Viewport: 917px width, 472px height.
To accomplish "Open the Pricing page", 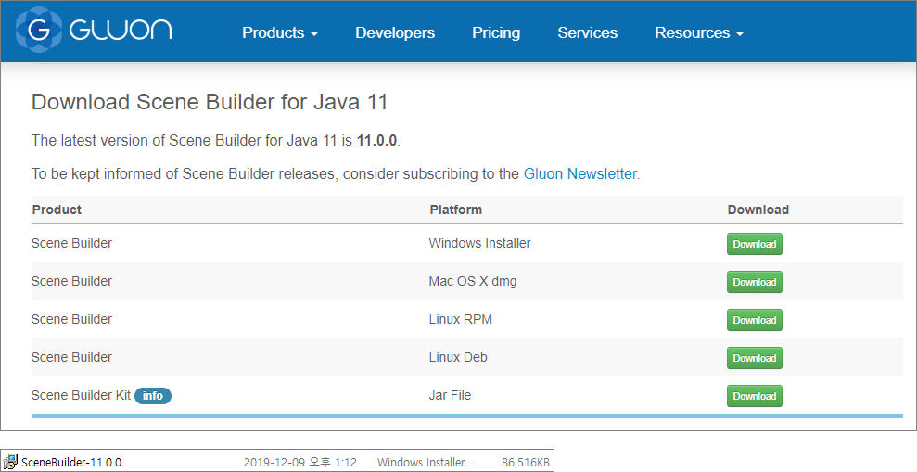I will coord(496,32).
